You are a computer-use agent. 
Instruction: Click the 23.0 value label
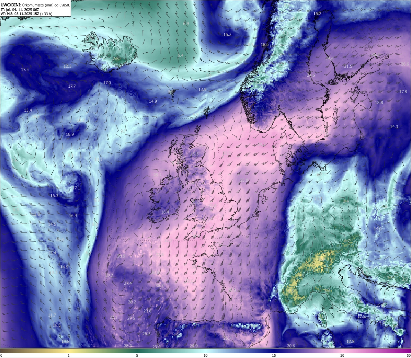coord(156,346)
